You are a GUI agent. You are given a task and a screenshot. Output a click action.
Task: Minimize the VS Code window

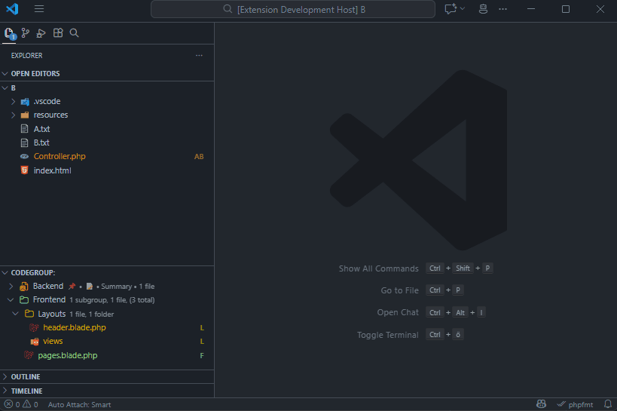pos(531,8)
